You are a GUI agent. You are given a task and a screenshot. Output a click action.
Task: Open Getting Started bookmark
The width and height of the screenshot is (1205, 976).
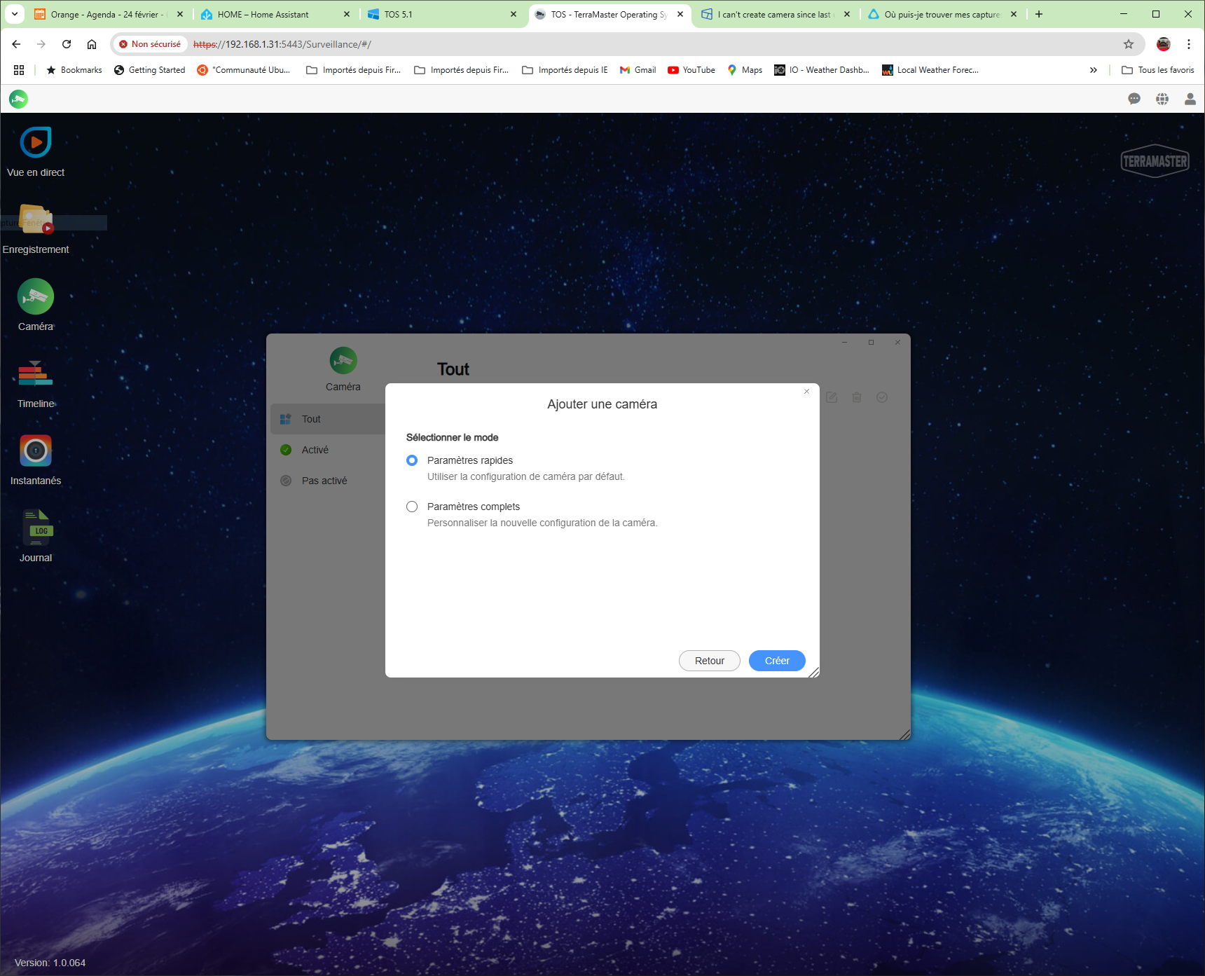[x=150, y=70]
